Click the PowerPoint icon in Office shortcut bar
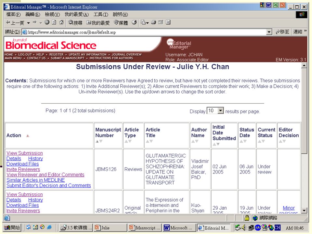 coord(282,5)
